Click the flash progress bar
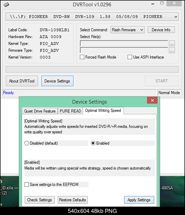185x215 pixels. tap(92, 70)
